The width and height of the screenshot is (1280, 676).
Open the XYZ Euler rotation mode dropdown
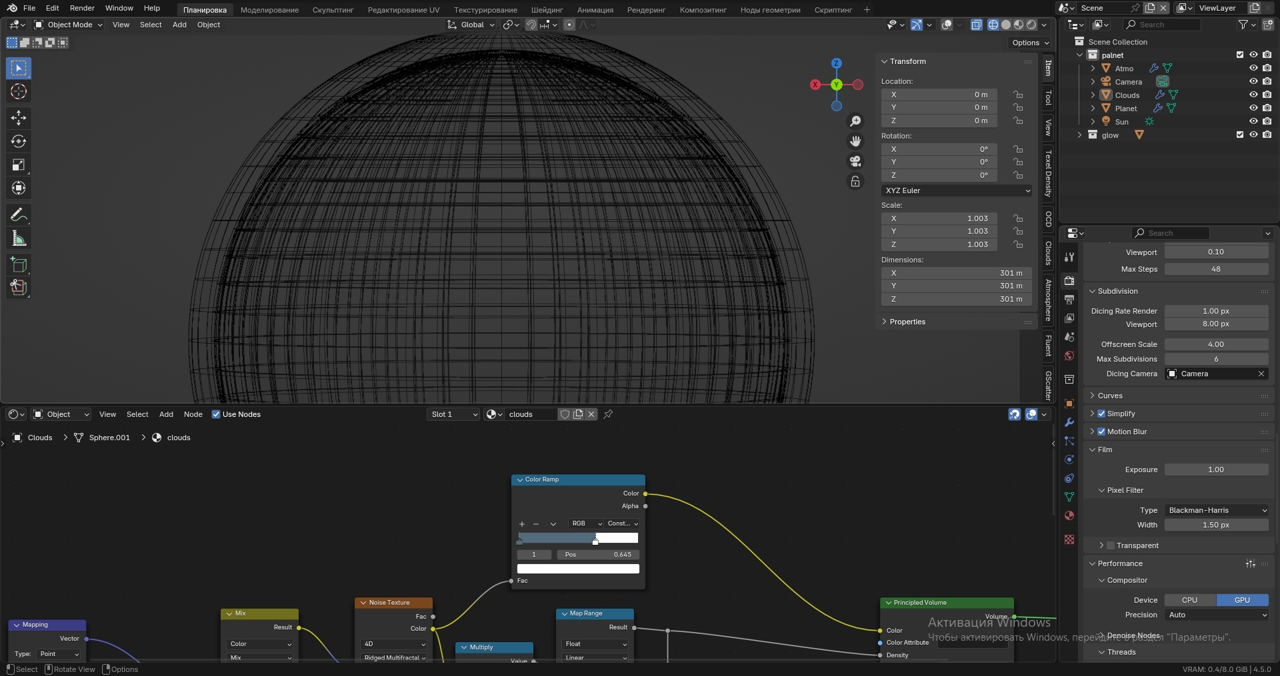tap(957, 190)
